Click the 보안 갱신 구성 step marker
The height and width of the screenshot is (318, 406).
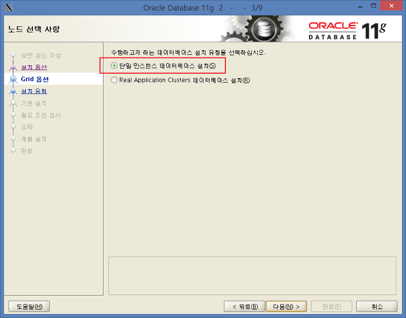coord(13,55)
